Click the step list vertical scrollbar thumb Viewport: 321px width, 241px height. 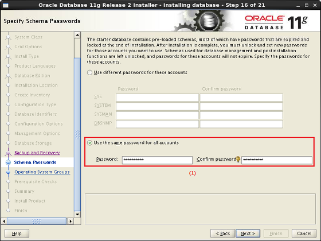[x=77, y=134]
